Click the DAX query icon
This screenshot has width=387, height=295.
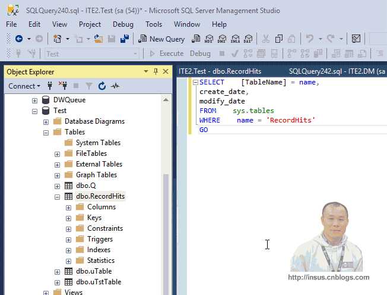(x=248, y=39)
